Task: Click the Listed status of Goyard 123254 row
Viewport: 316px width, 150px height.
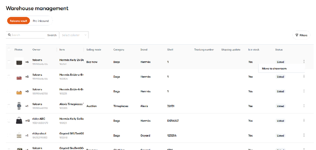Action: (x=280, y=135)
